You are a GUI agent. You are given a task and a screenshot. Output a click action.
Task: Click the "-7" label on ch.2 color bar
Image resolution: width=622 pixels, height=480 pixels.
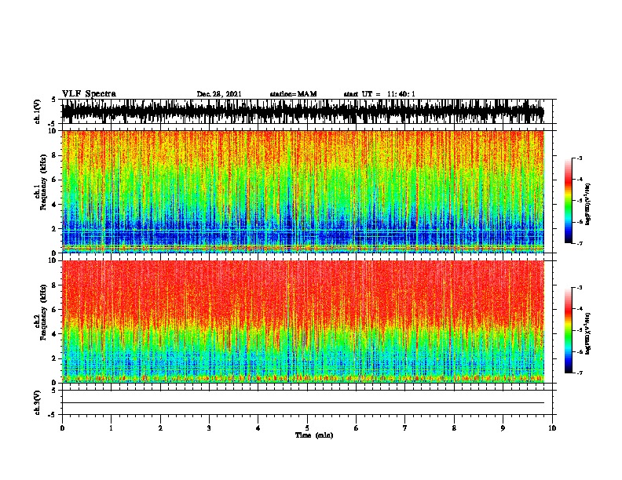pos(580,373)
